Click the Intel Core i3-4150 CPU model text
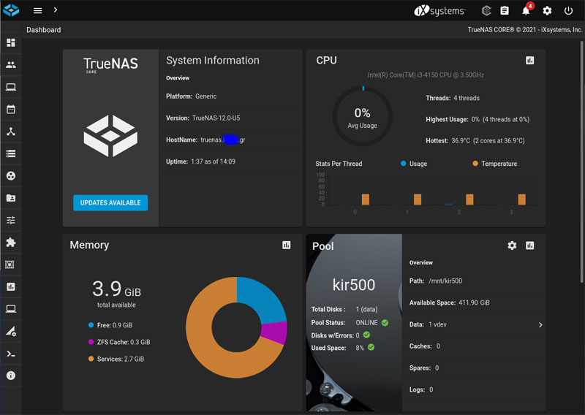 pos(426,75)
